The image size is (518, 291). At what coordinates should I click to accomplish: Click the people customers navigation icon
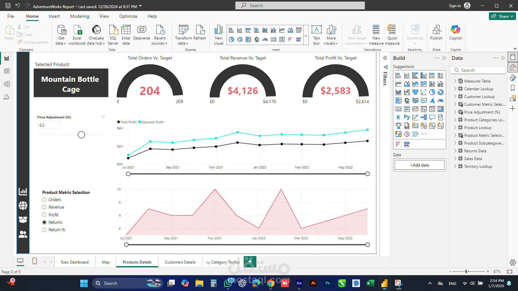click(23, 234)
